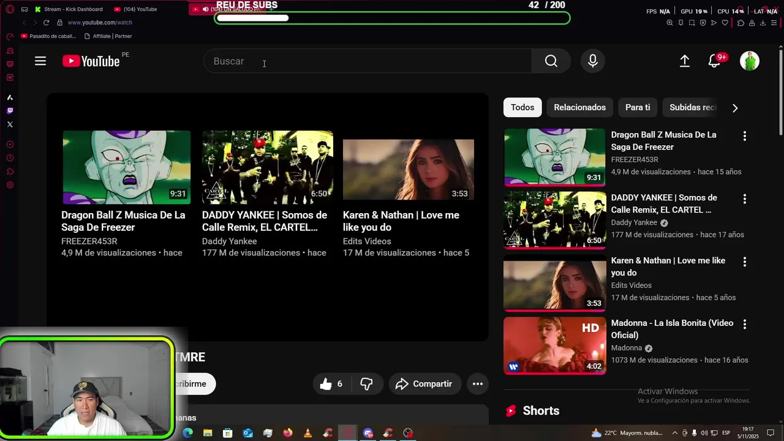Open weather widget 22°C Mayorm. nubla...
784x441 pixels.
pyautogui.click(x=627, y=433)
